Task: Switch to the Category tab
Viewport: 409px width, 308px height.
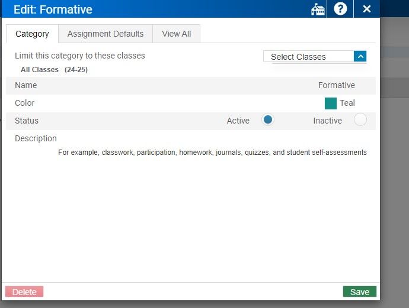Action: click(32, 34)
